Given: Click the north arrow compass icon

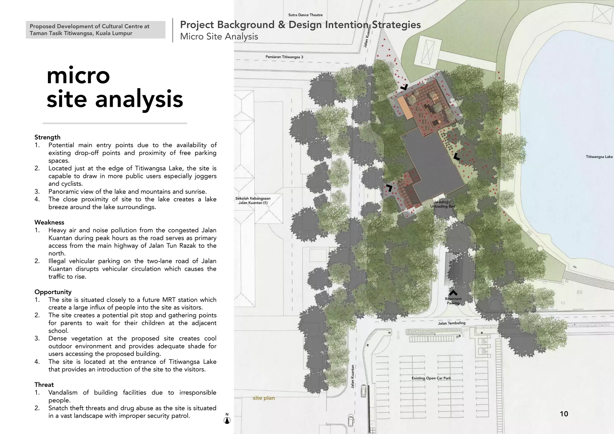Looking at the screenshot, I should [227, 419].
